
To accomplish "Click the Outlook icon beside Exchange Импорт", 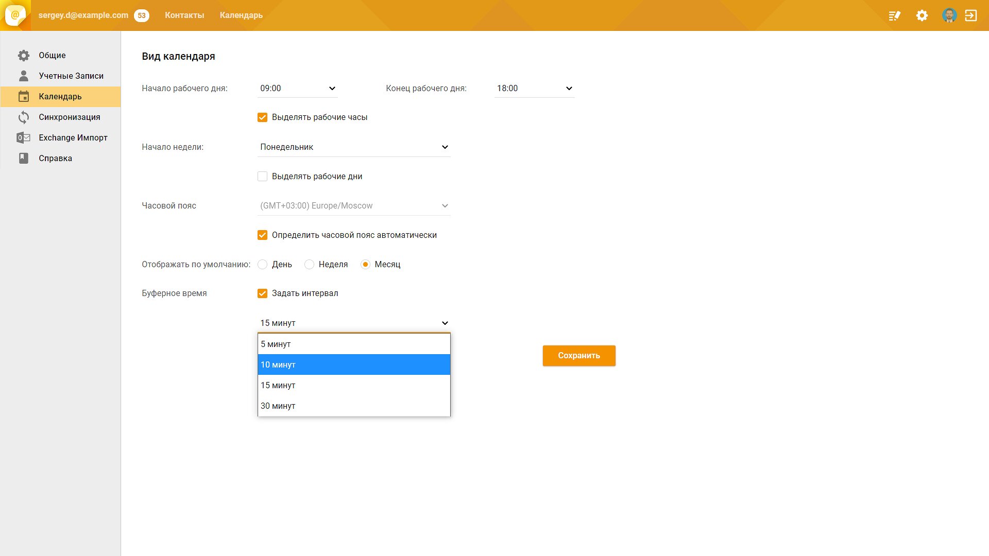I will click(24, 138).
